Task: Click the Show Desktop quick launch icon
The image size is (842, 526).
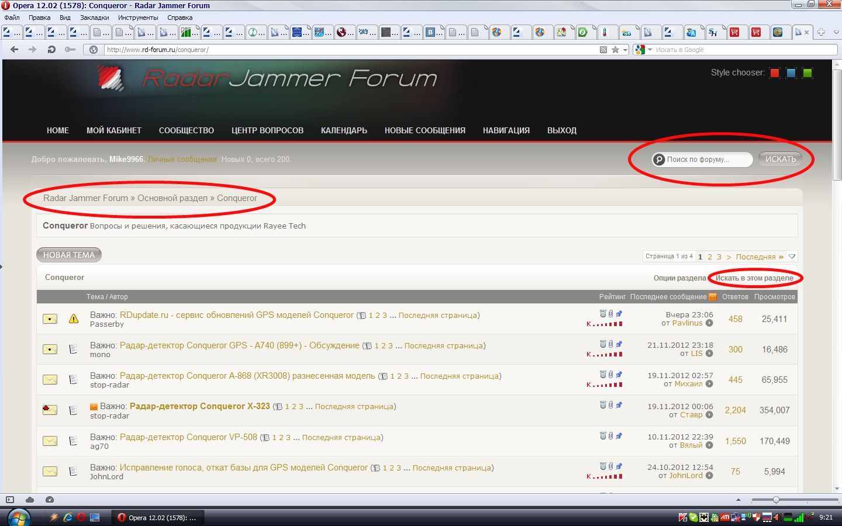Action: [95, 517]
